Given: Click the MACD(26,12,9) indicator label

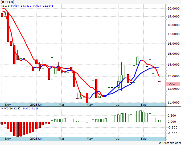Looking at the screenshot, I should point(11,109).
